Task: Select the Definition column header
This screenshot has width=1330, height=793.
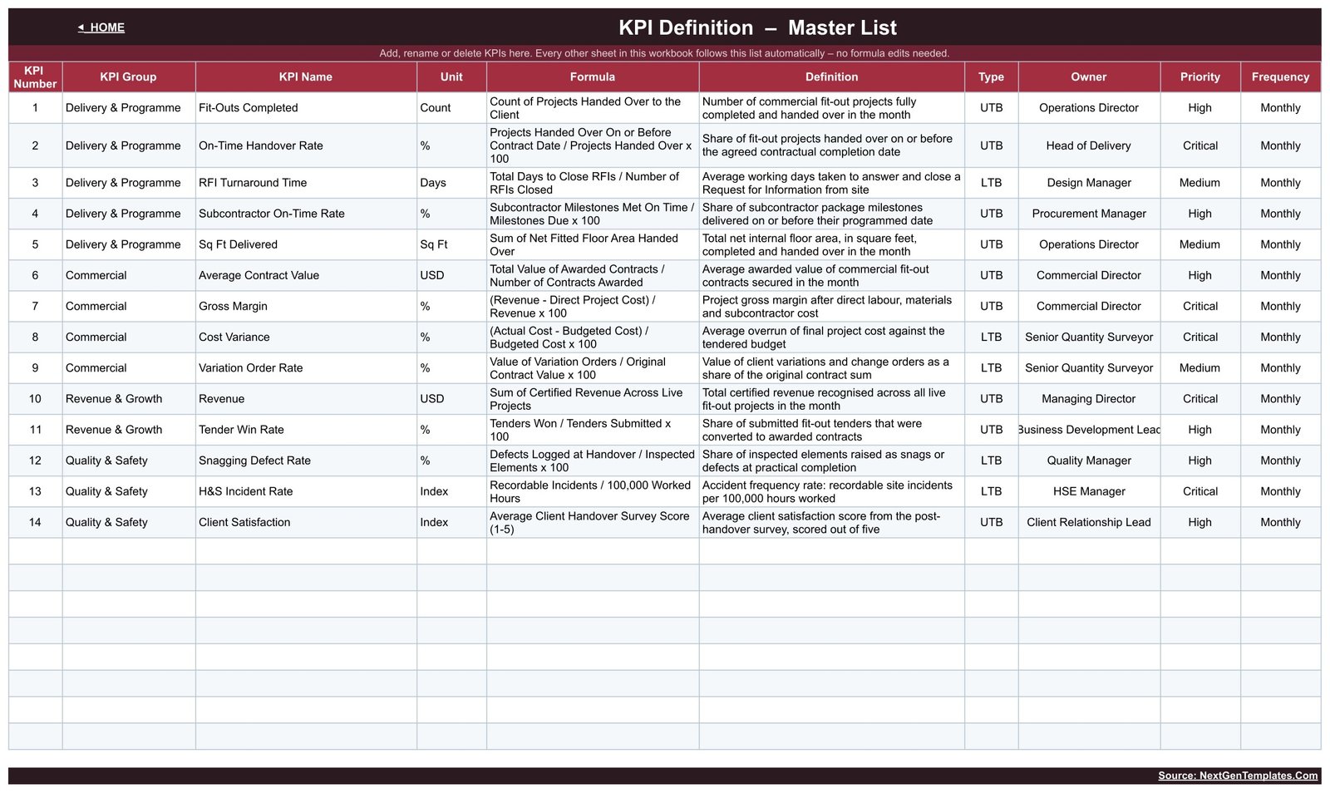Action: pyautogui.click(x=831, y=76)
